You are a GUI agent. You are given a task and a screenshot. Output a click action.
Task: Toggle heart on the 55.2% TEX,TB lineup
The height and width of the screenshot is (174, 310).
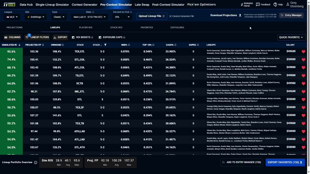304,123
